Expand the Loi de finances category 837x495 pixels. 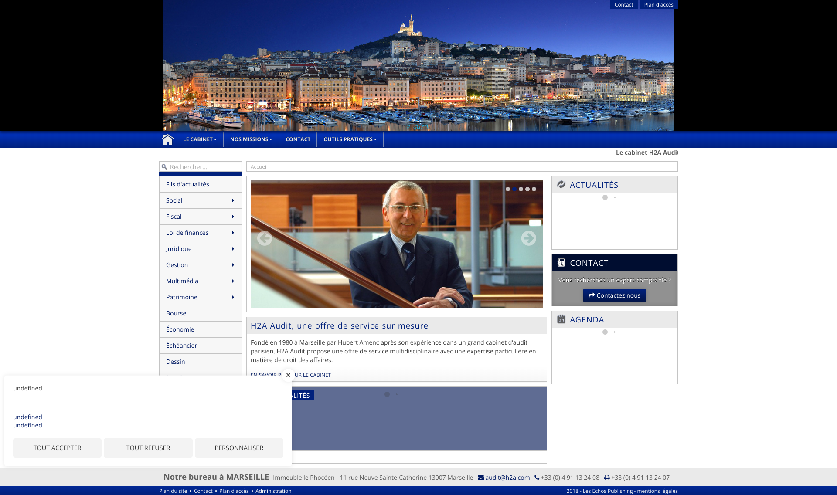(201, 233)
